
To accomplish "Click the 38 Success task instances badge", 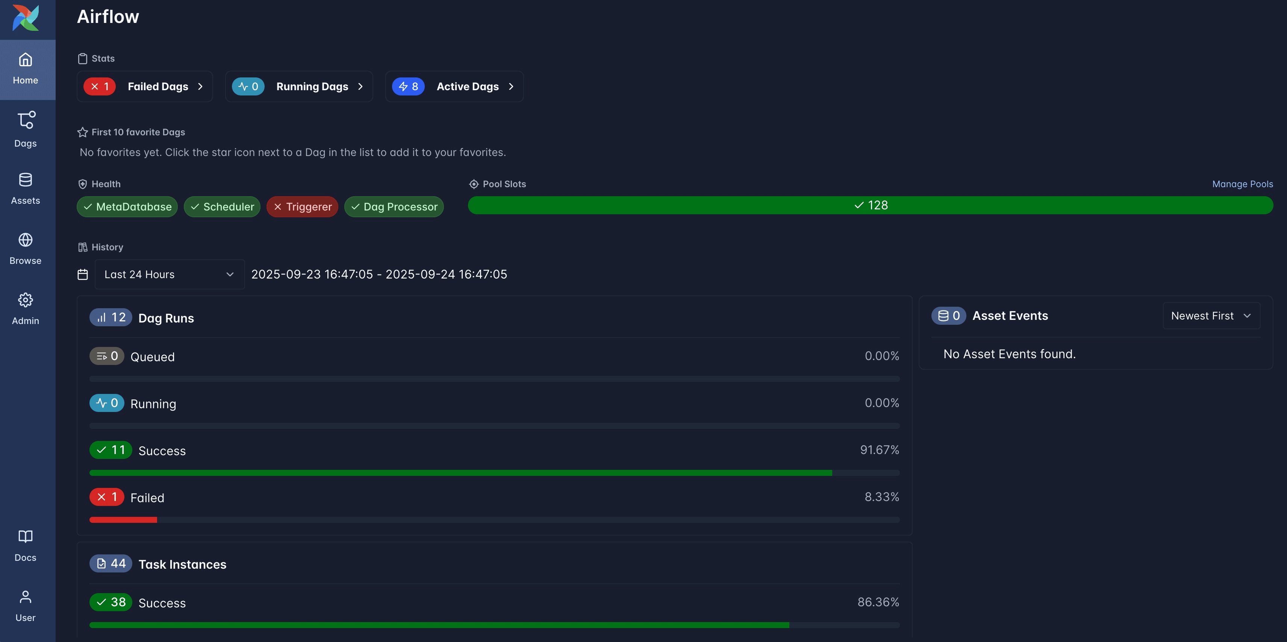I will (x=111, y=603).
